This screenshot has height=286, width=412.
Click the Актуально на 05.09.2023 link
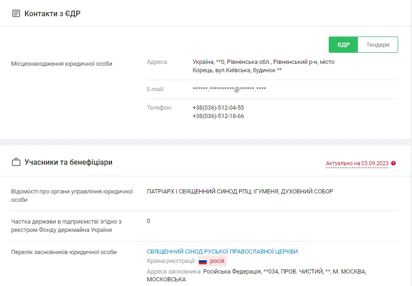point(357,163)
